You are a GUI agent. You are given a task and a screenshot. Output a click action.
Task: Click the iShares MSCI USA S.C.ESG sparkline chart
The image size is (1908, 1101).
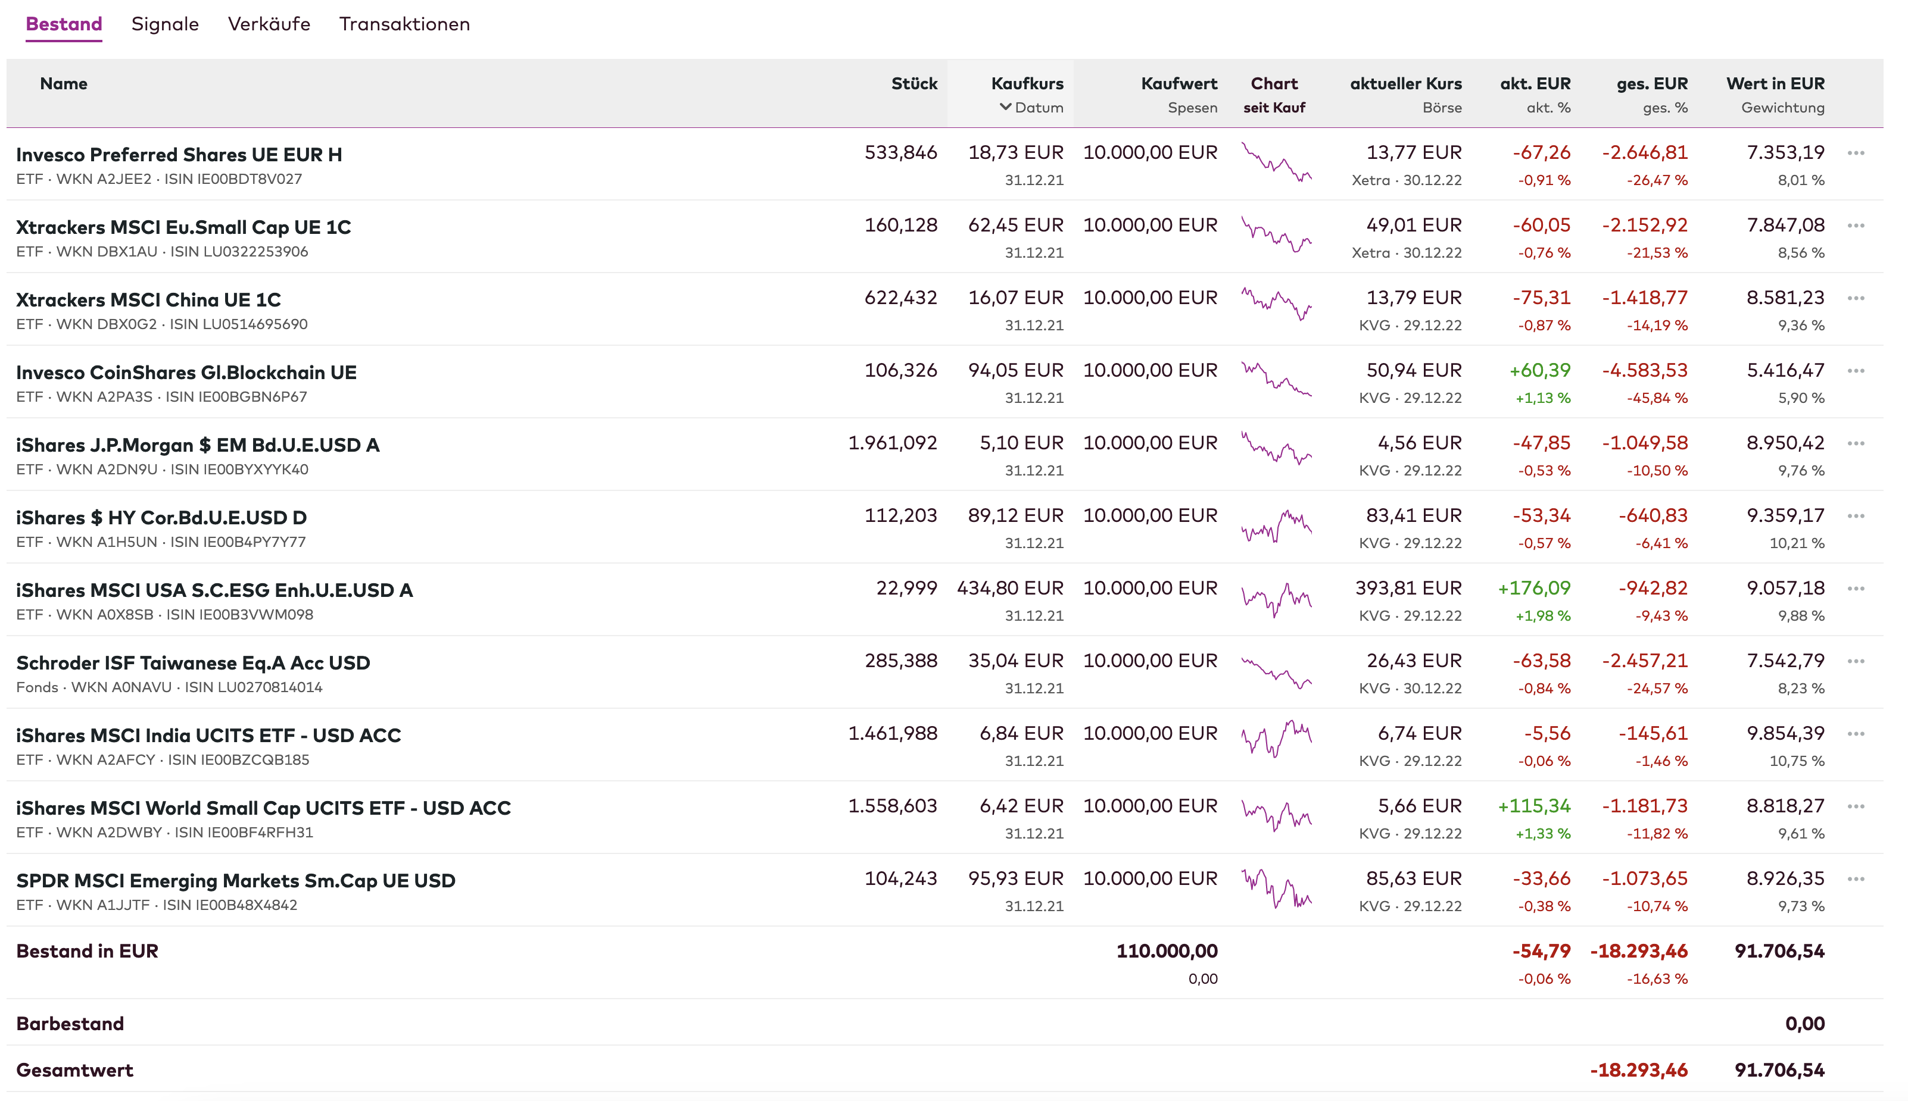1276,600
